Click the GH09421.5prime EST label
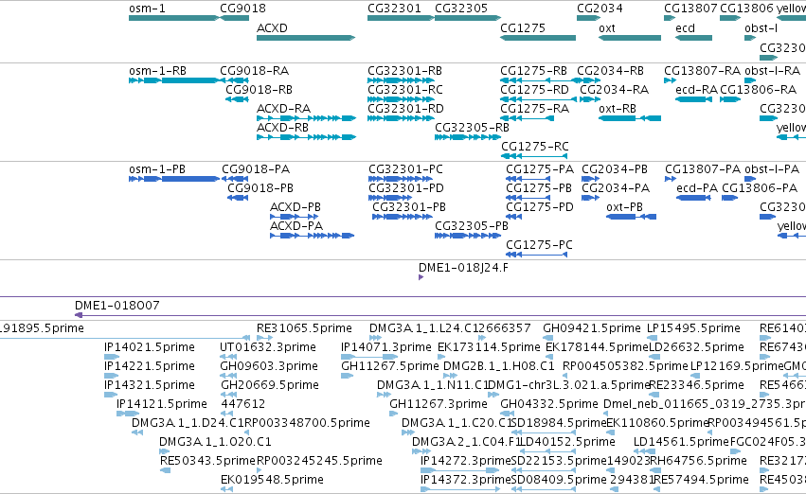This screenshot has height=494, width=806. [592, 328]
